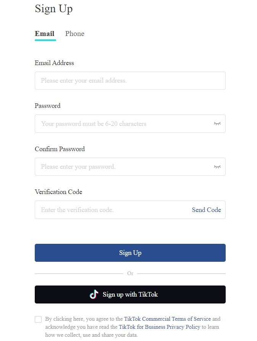The height and width of the screenshot is (341, 257).
Task: Click the Verification Code field label
Action: click(58, 192)
